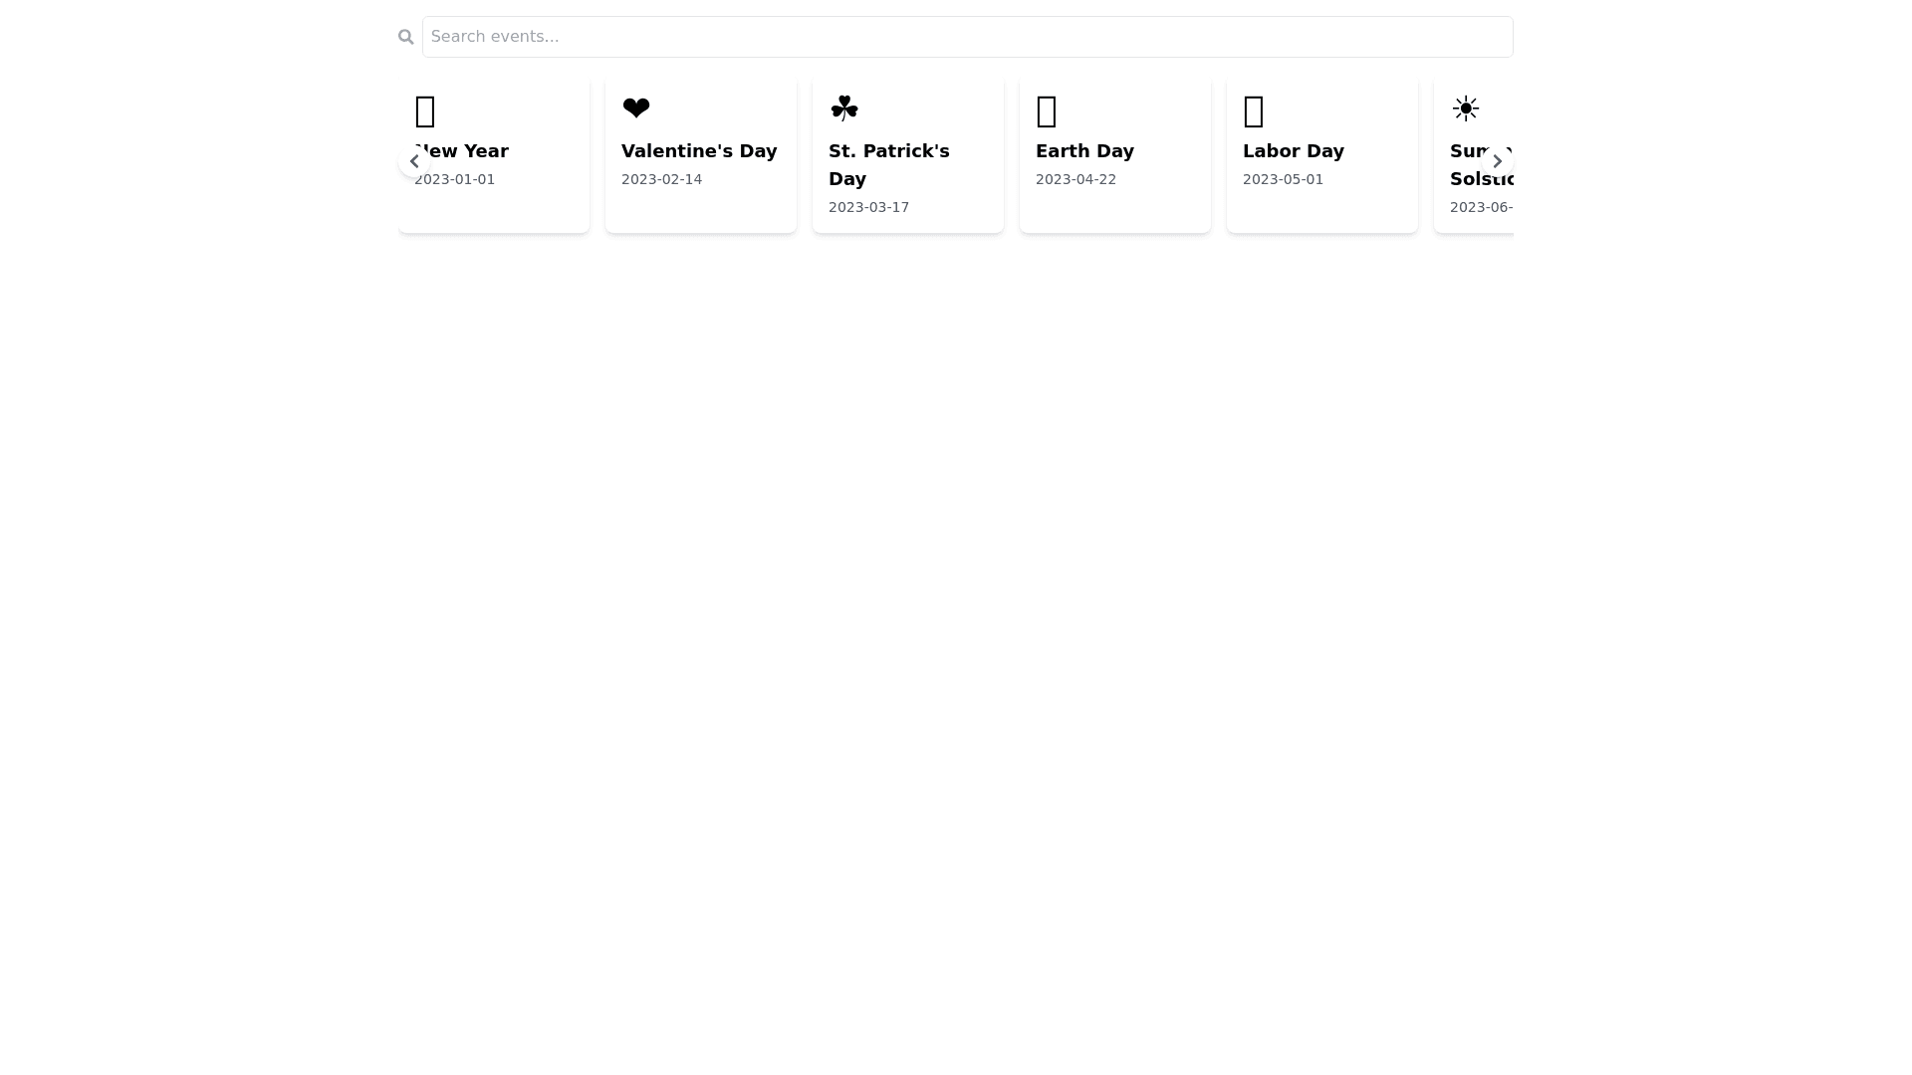This screenshot has height=1075, width=1912.
Task: Click the shamrock icon on St. Patrick's Day card
Action: point(843,107)
